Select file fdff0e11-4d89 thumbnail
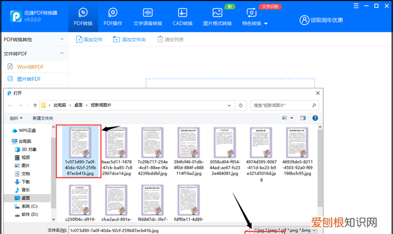 (x=189, y=200)
